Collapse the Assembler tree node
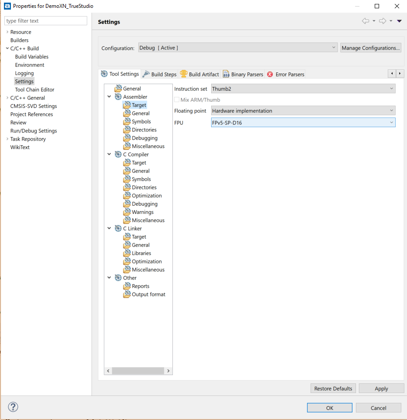The image size is (407, 420). click(109, 96)
